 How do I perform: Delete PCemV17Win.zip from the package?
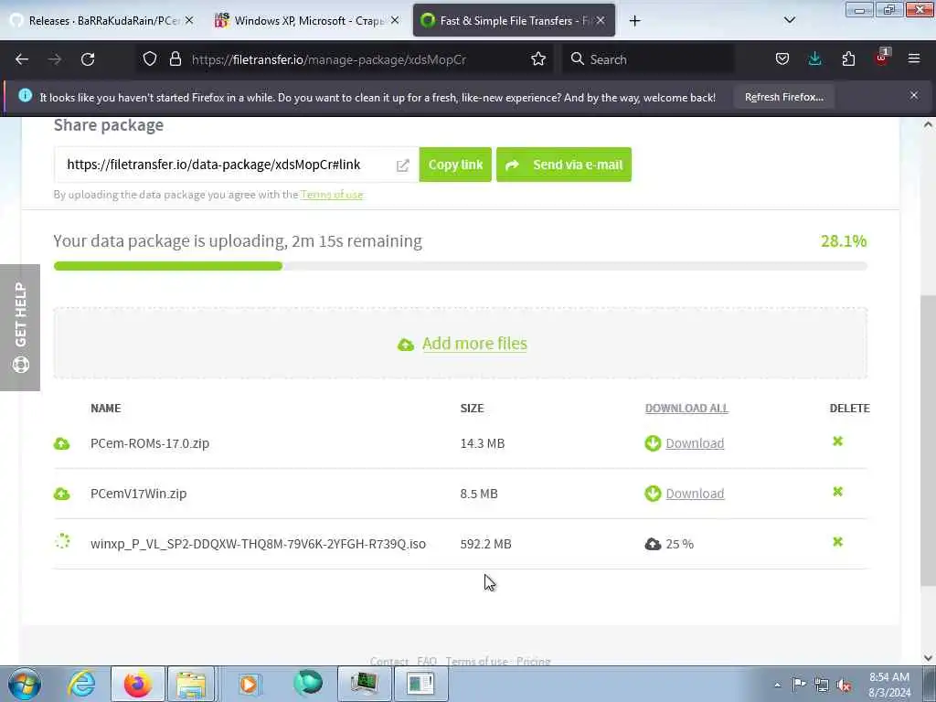click(x=837, y=491)
